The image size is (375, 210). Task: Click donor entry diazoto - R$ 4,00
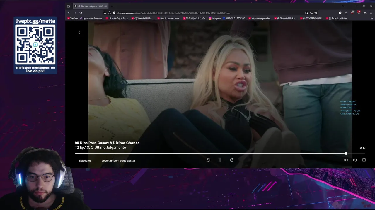coord(348,101)
